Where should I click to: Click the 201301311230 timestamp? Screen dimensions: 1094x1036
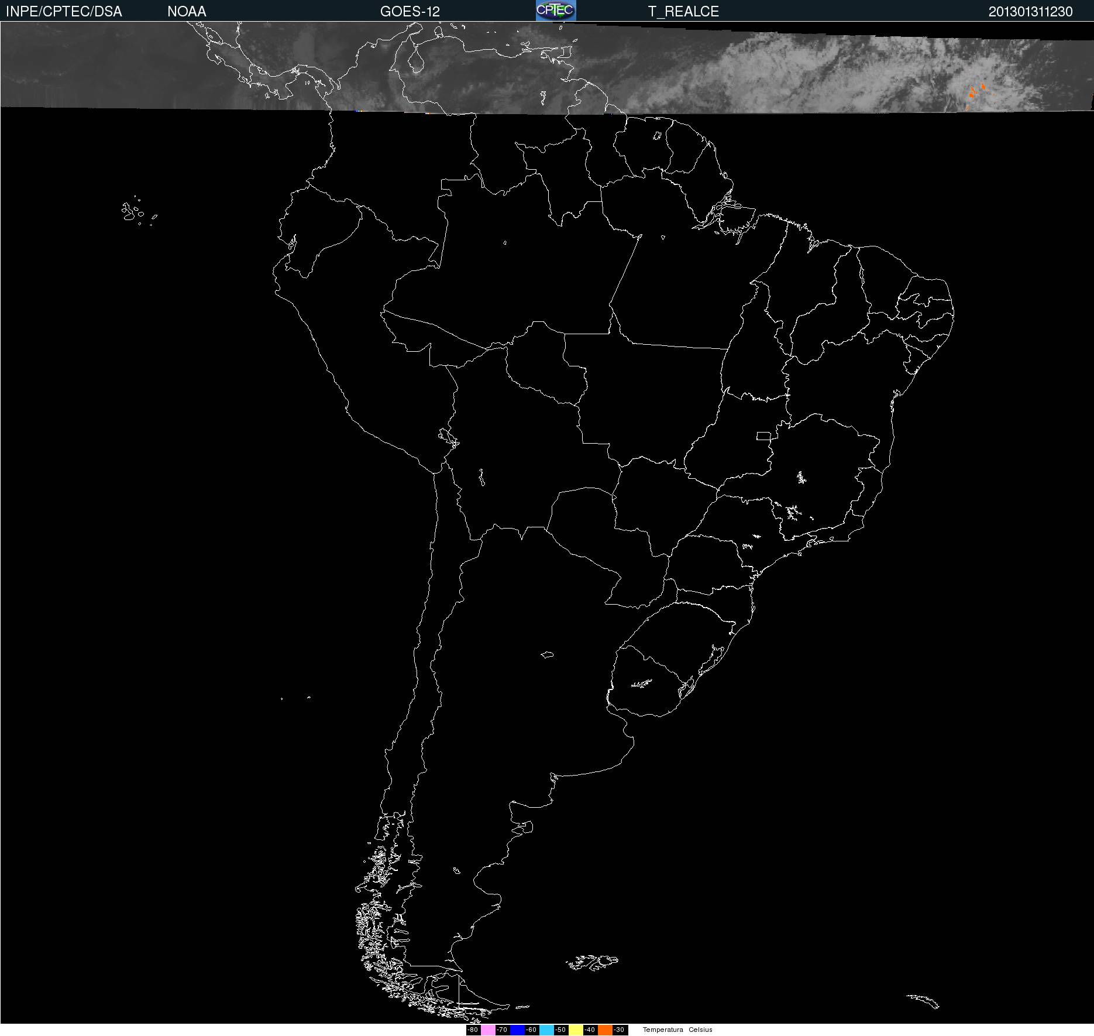pos(1031,12)
